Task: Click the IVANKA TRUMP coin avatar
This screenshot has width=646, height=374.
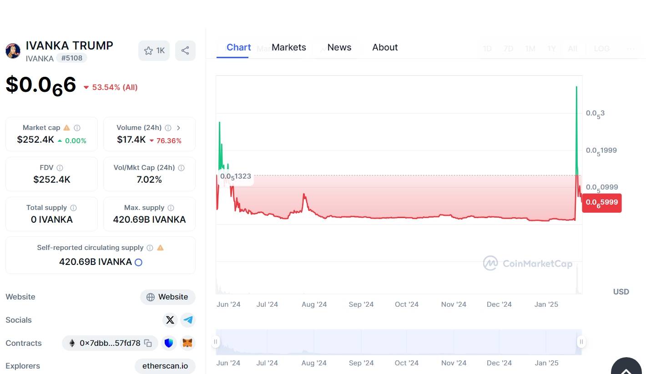Action: [x=13, y=51]
